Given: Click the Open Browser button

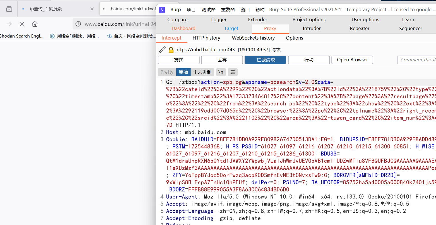Looking at the screenshot, I should coord(352,60).
